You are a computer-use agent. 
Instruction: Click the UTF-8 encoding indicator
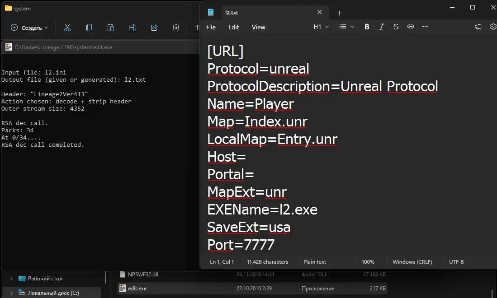click(x=456, y=262)
